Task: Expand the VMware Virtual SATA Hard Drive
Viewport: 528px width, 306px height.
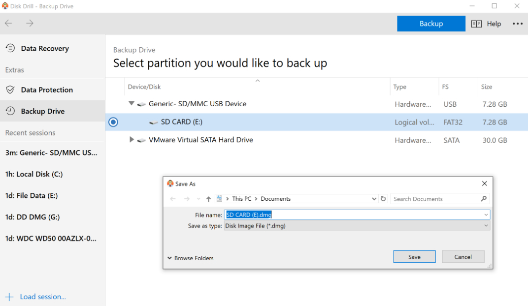Action: 131,140
